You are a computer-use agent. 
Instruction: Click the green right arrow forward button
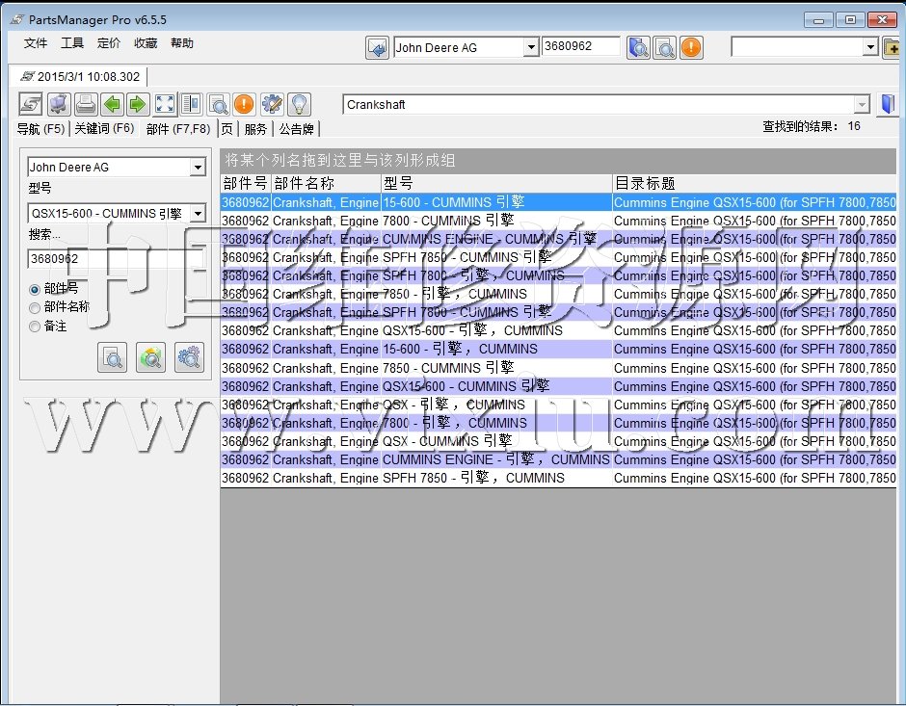pos(138,104)
